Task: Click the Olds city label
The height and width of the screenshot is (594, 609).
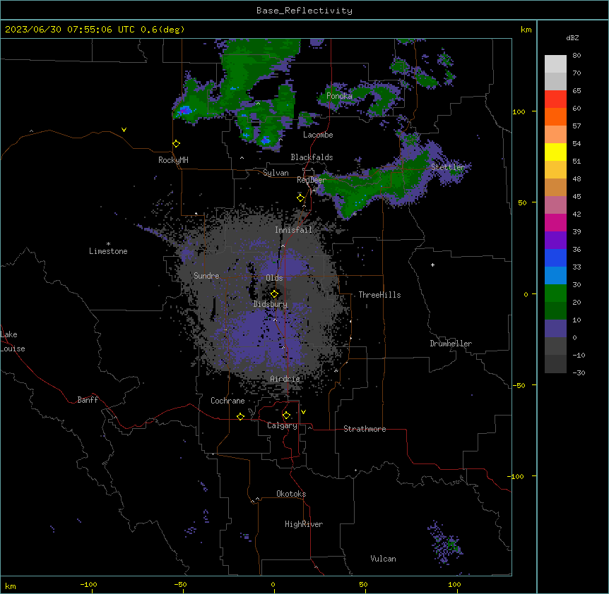Action: coord(274,278)
